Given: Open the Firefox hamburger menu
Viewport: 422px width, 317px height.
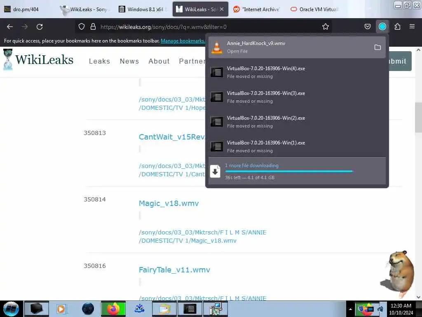Looking at the screenshot, I should [412, 26].
